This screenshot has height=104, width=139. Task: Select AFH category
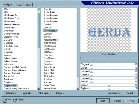click(x=6, y=12)
